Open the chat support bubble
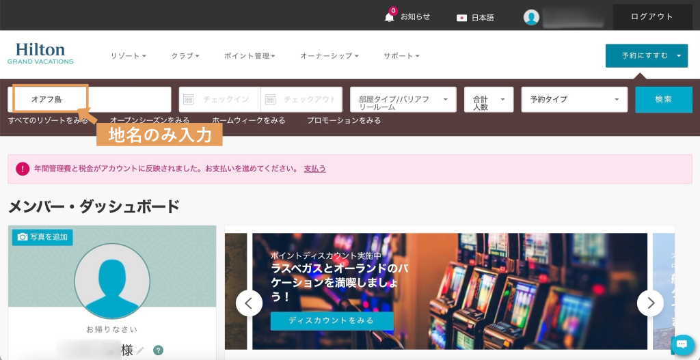Image resolution: width=700 pixels, height=360 pixels. 682,345
